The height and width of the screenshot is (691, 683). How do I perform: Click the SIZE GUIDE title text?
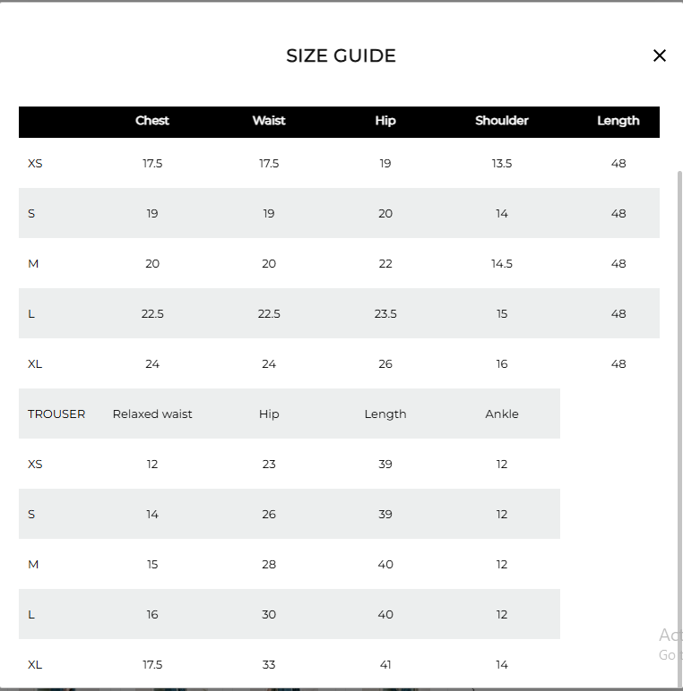coord(341,55)
